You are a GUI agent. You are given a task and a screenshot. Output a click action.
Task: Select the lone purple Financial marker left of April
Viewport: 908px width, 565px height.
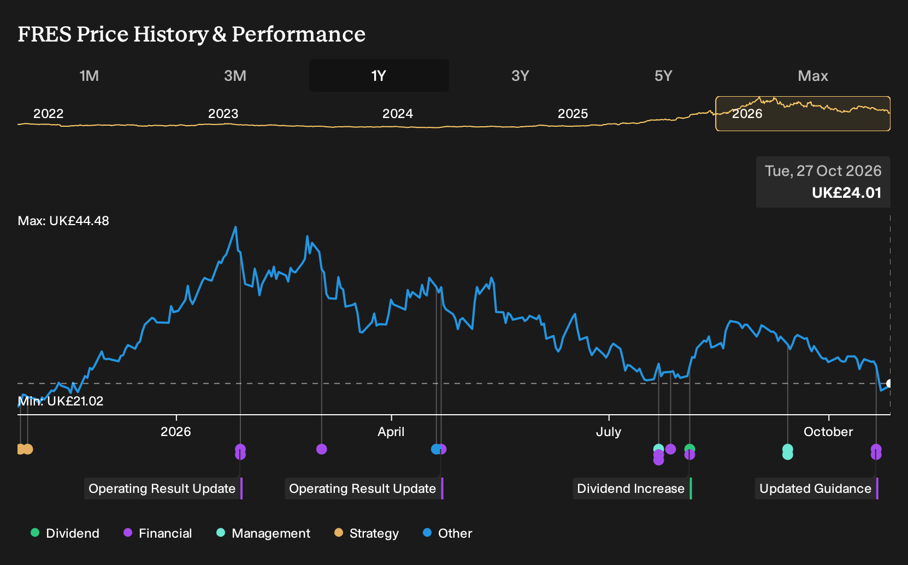coord(322,449)
